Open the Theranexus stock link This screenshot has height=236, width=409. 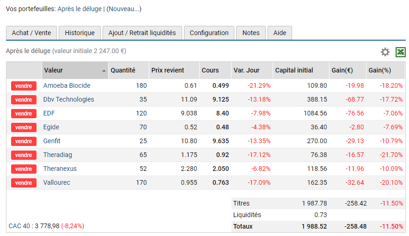[60, 169]
